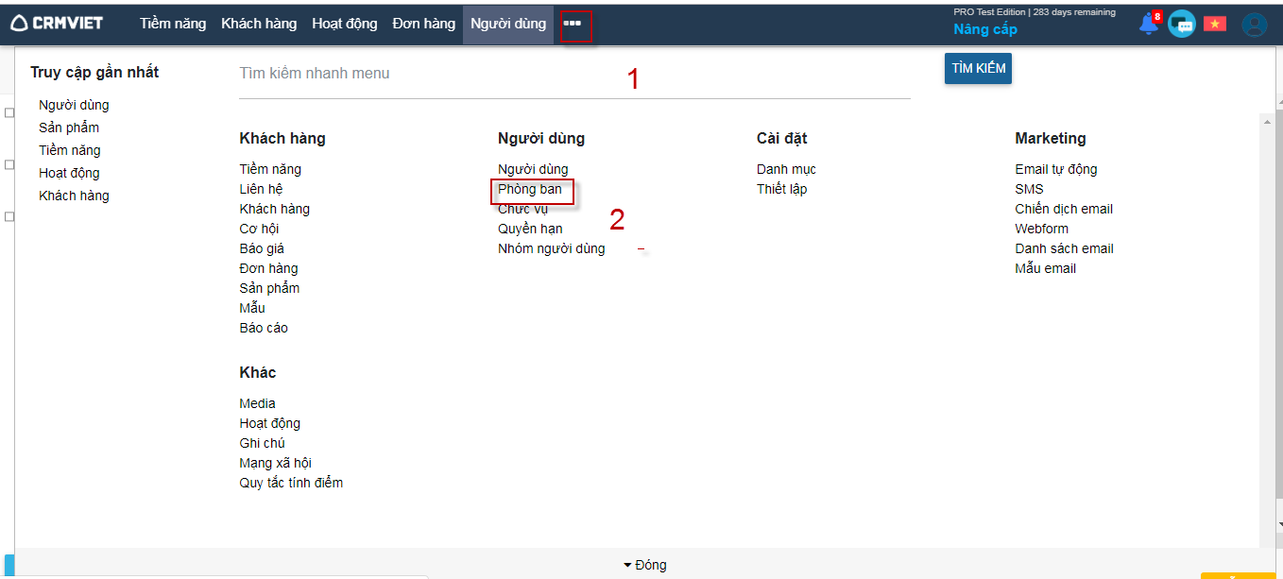This screenshot has width=1283, height=579.
Task: Tick the middle checkbox at left edge
Action: click(9, 164)
